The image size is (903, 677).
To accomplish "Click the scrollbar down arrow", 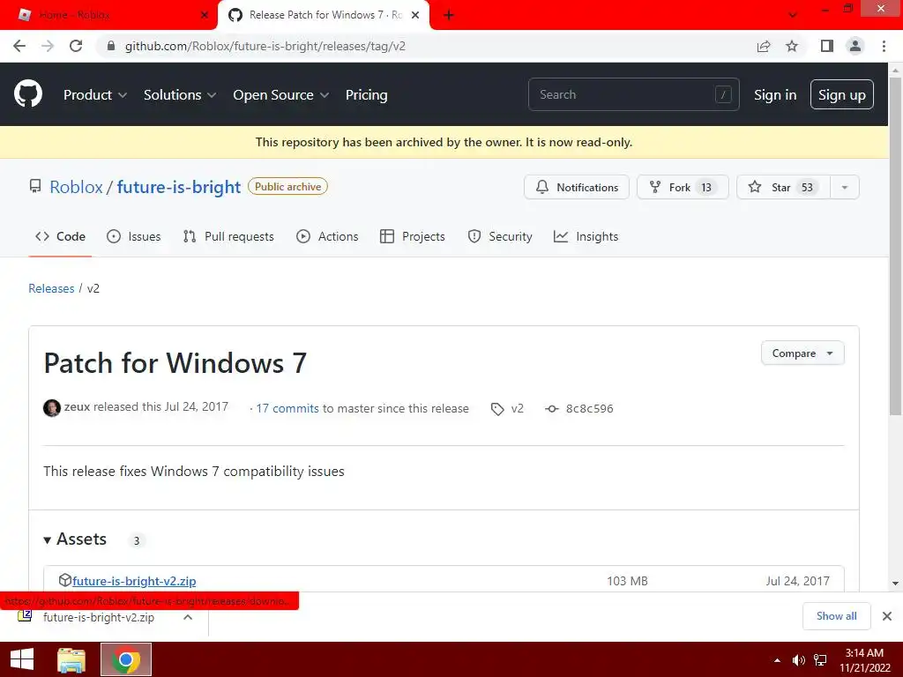I will pyautogui.click(x=895, y=584).
